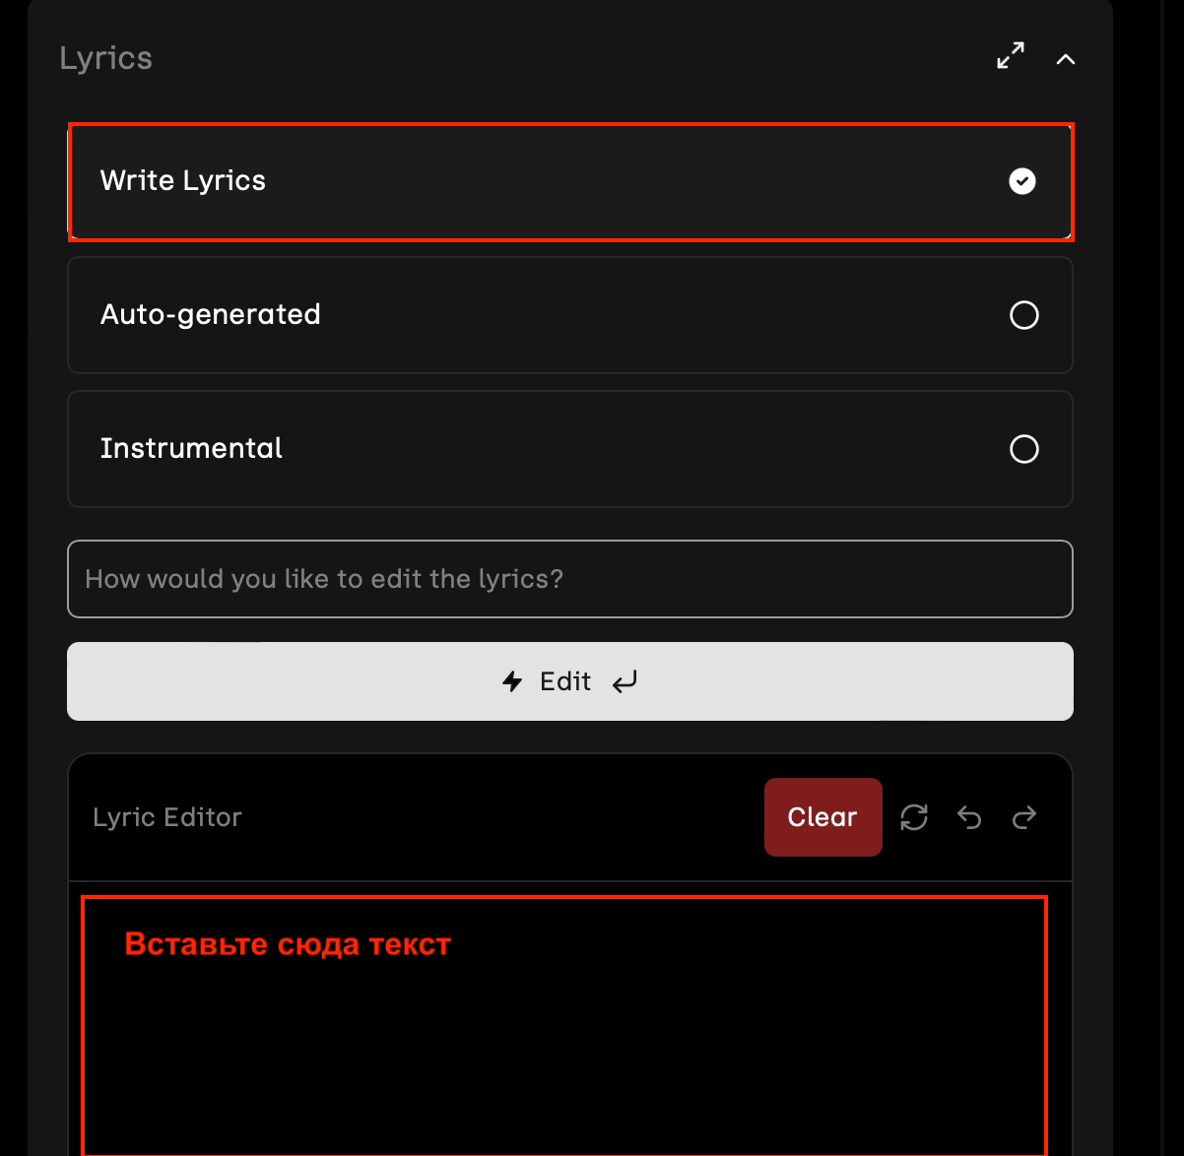Click the lightning bolt icon on Edit
Image resolution: width=1184 pixels, height=1156 pixels.
(512, 681)
